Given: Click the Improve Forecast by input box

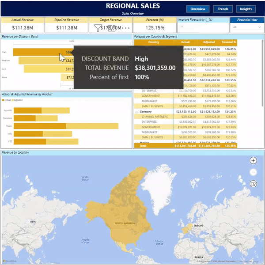Looking at the screenshot, I should (x=202, y=27).
